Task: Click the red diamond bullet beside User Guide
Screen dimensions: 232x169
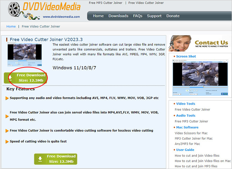Action: [174, 150]
